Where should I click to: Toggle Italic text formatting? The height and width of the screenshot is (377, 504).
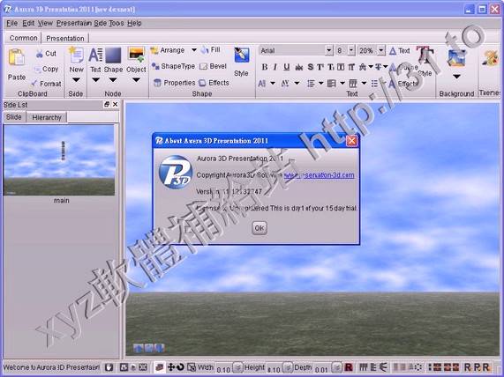tap(275, 67)
